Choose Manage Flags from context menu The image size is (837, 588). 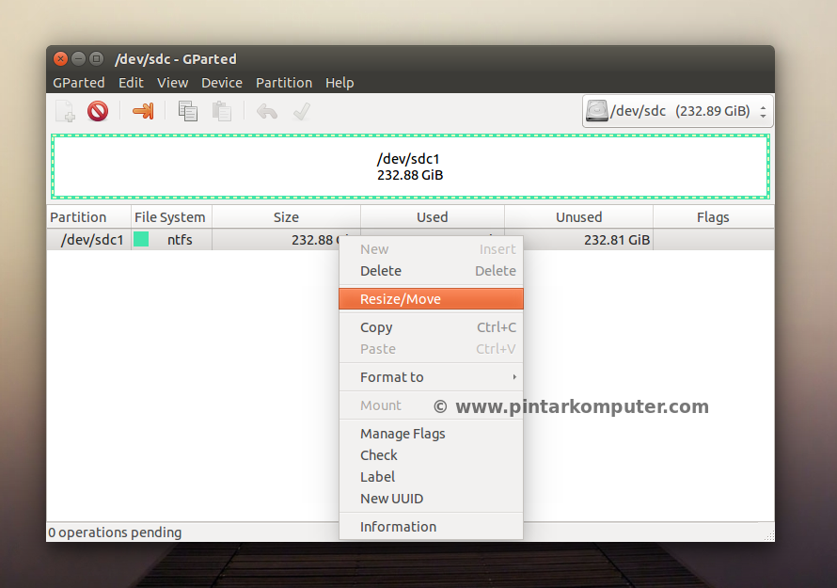tap(431, 434)
